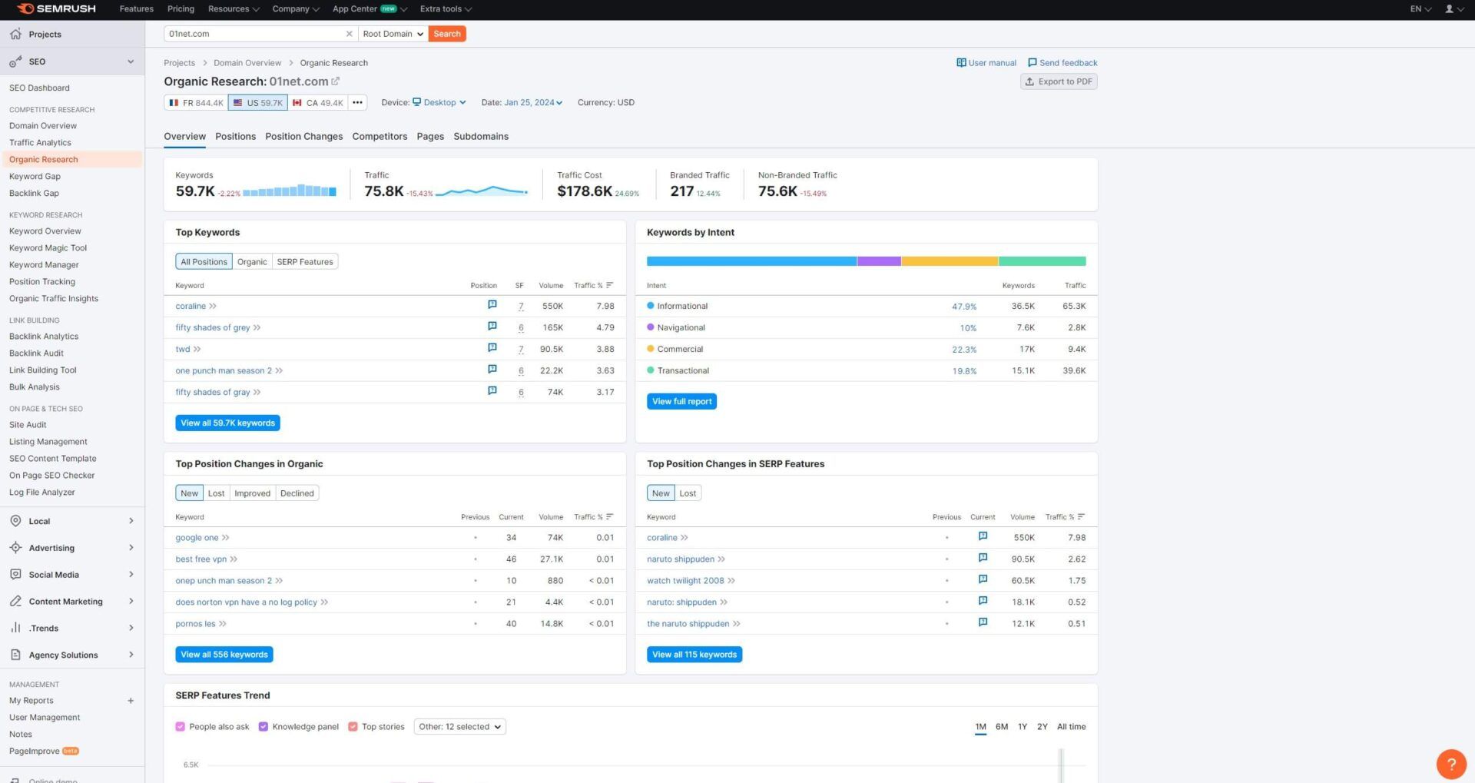This screenshot has height=783, width=1475.
Task: Click the Agency Solutions document icon
Action: coord(15,655)
